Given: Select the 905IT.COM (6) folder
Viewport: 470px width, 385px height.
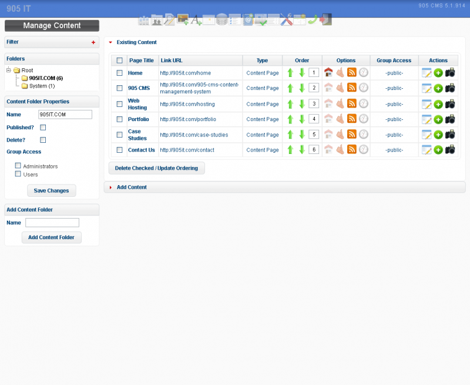Looking at the screenshot, I should point(46,78).
